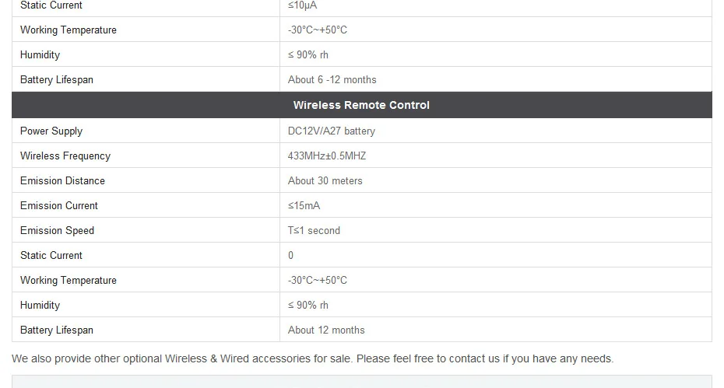Click the About 30 meters value
This screenshot has height=388, width=724.
(x=325, y=181)
